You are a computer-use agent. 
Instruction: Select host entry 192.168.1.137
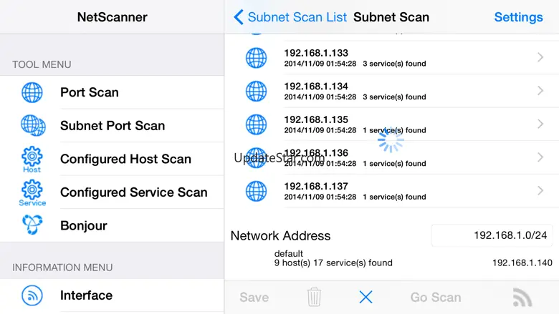click(x=391, y=191)
